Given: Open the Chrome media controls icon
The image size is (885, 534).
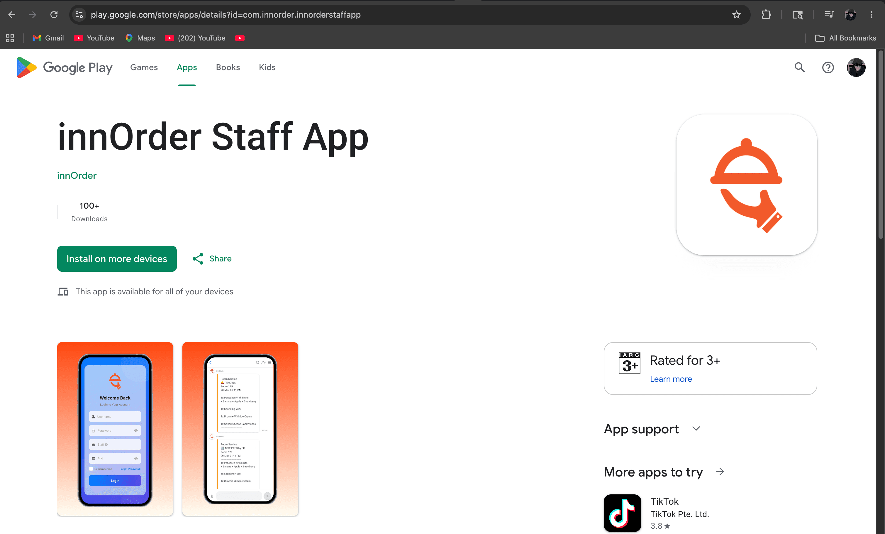Looking at the screenshot, I should pyautogui.click(x=829, y=15).
